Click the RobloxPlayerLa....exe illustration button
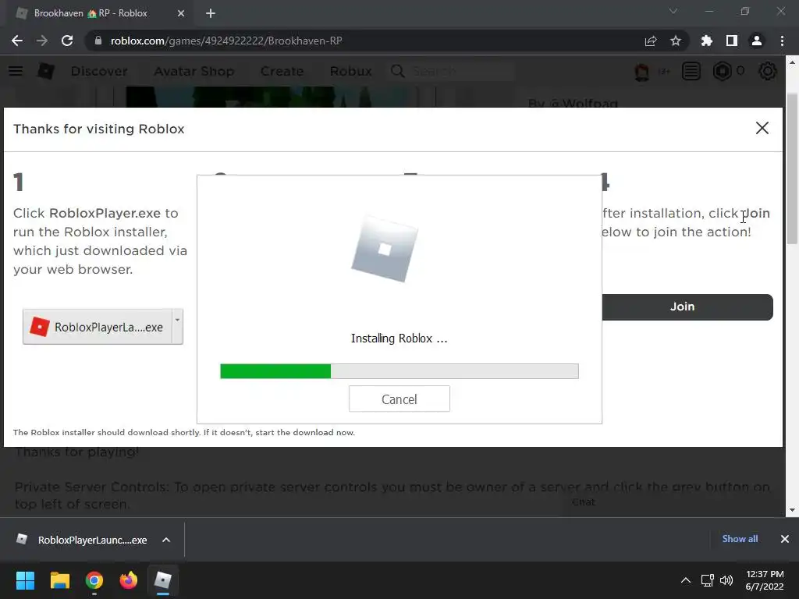Screen dimensions: 799x599 coord(102,327)
